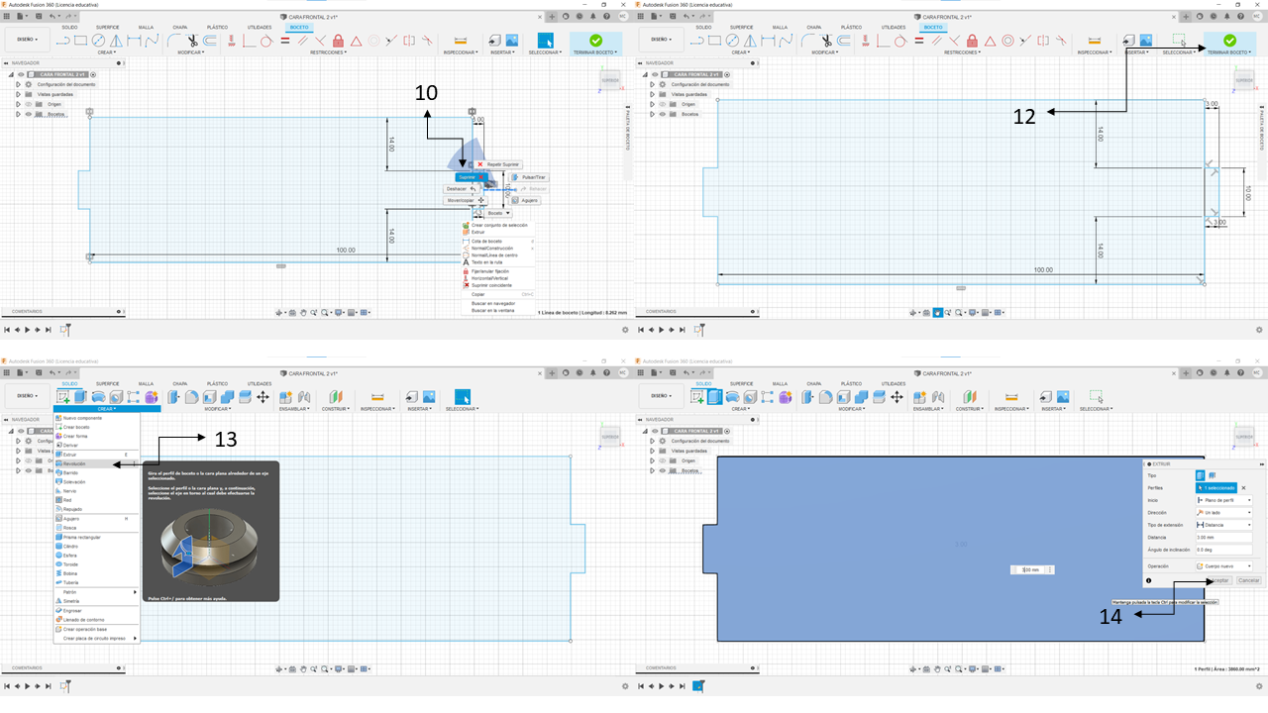This screenshot has width=1268, height=713.
Task: Click timeline play button in Crear menu window
Action: [28, 685]
